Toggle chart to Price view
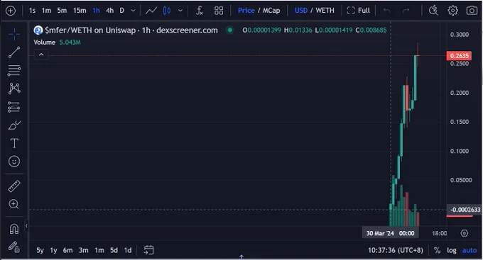Viewport: 483px width, 260px height. [246, 11]
